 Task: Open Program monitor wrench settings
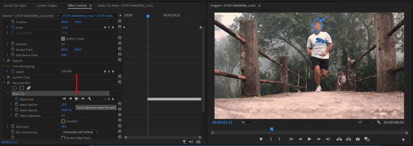379,122
